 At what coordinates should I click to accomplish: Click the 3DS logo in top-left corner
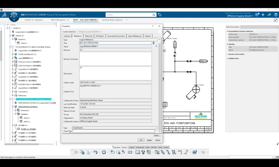coord(4,15)
